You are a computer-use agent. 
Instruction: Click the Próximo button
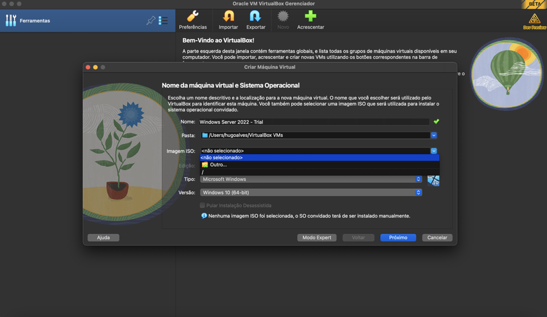click(x=398, y=237)
